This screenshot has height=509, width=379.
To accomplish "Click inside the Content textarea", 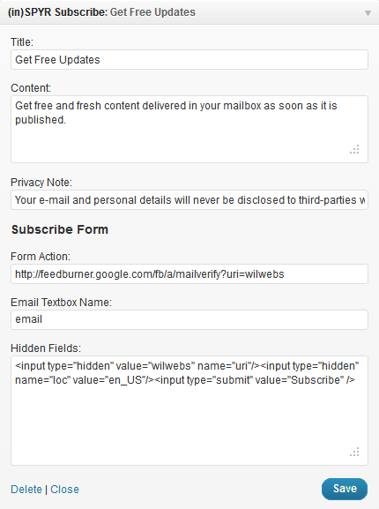I will pyautogui.click(x=189, y=129).
